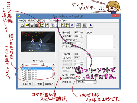
Task: Select the 42コマ 900 x 530 row
Action: [37, 73]
